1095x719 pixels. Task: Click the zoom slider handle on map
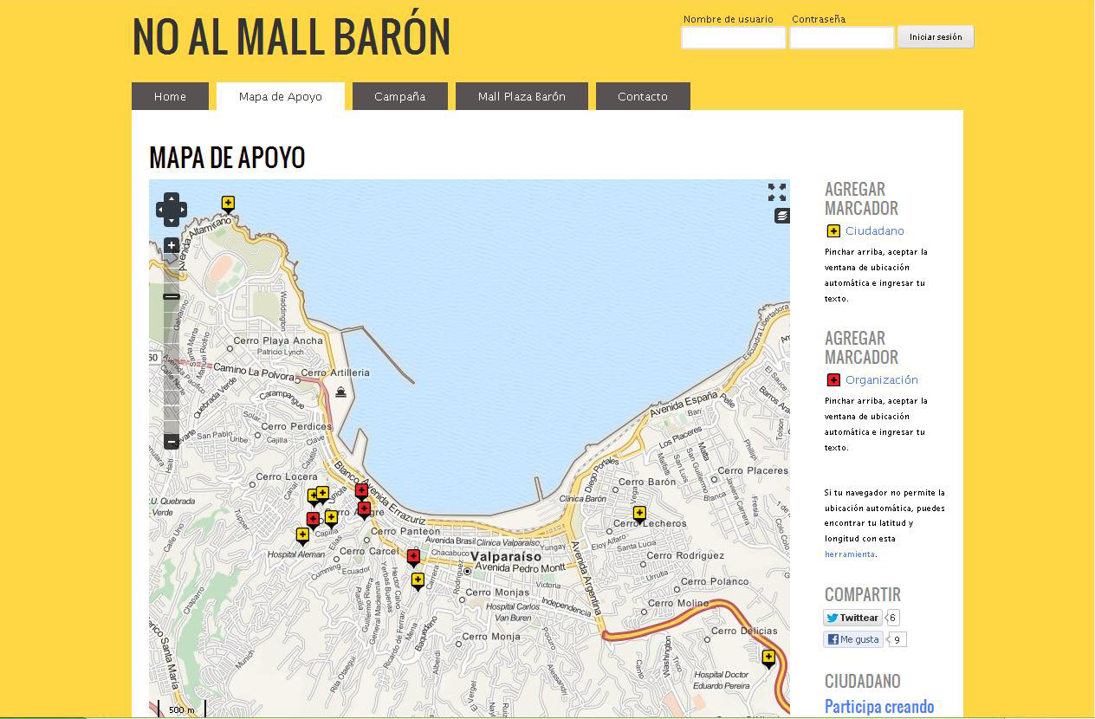[x=172, y=297]
